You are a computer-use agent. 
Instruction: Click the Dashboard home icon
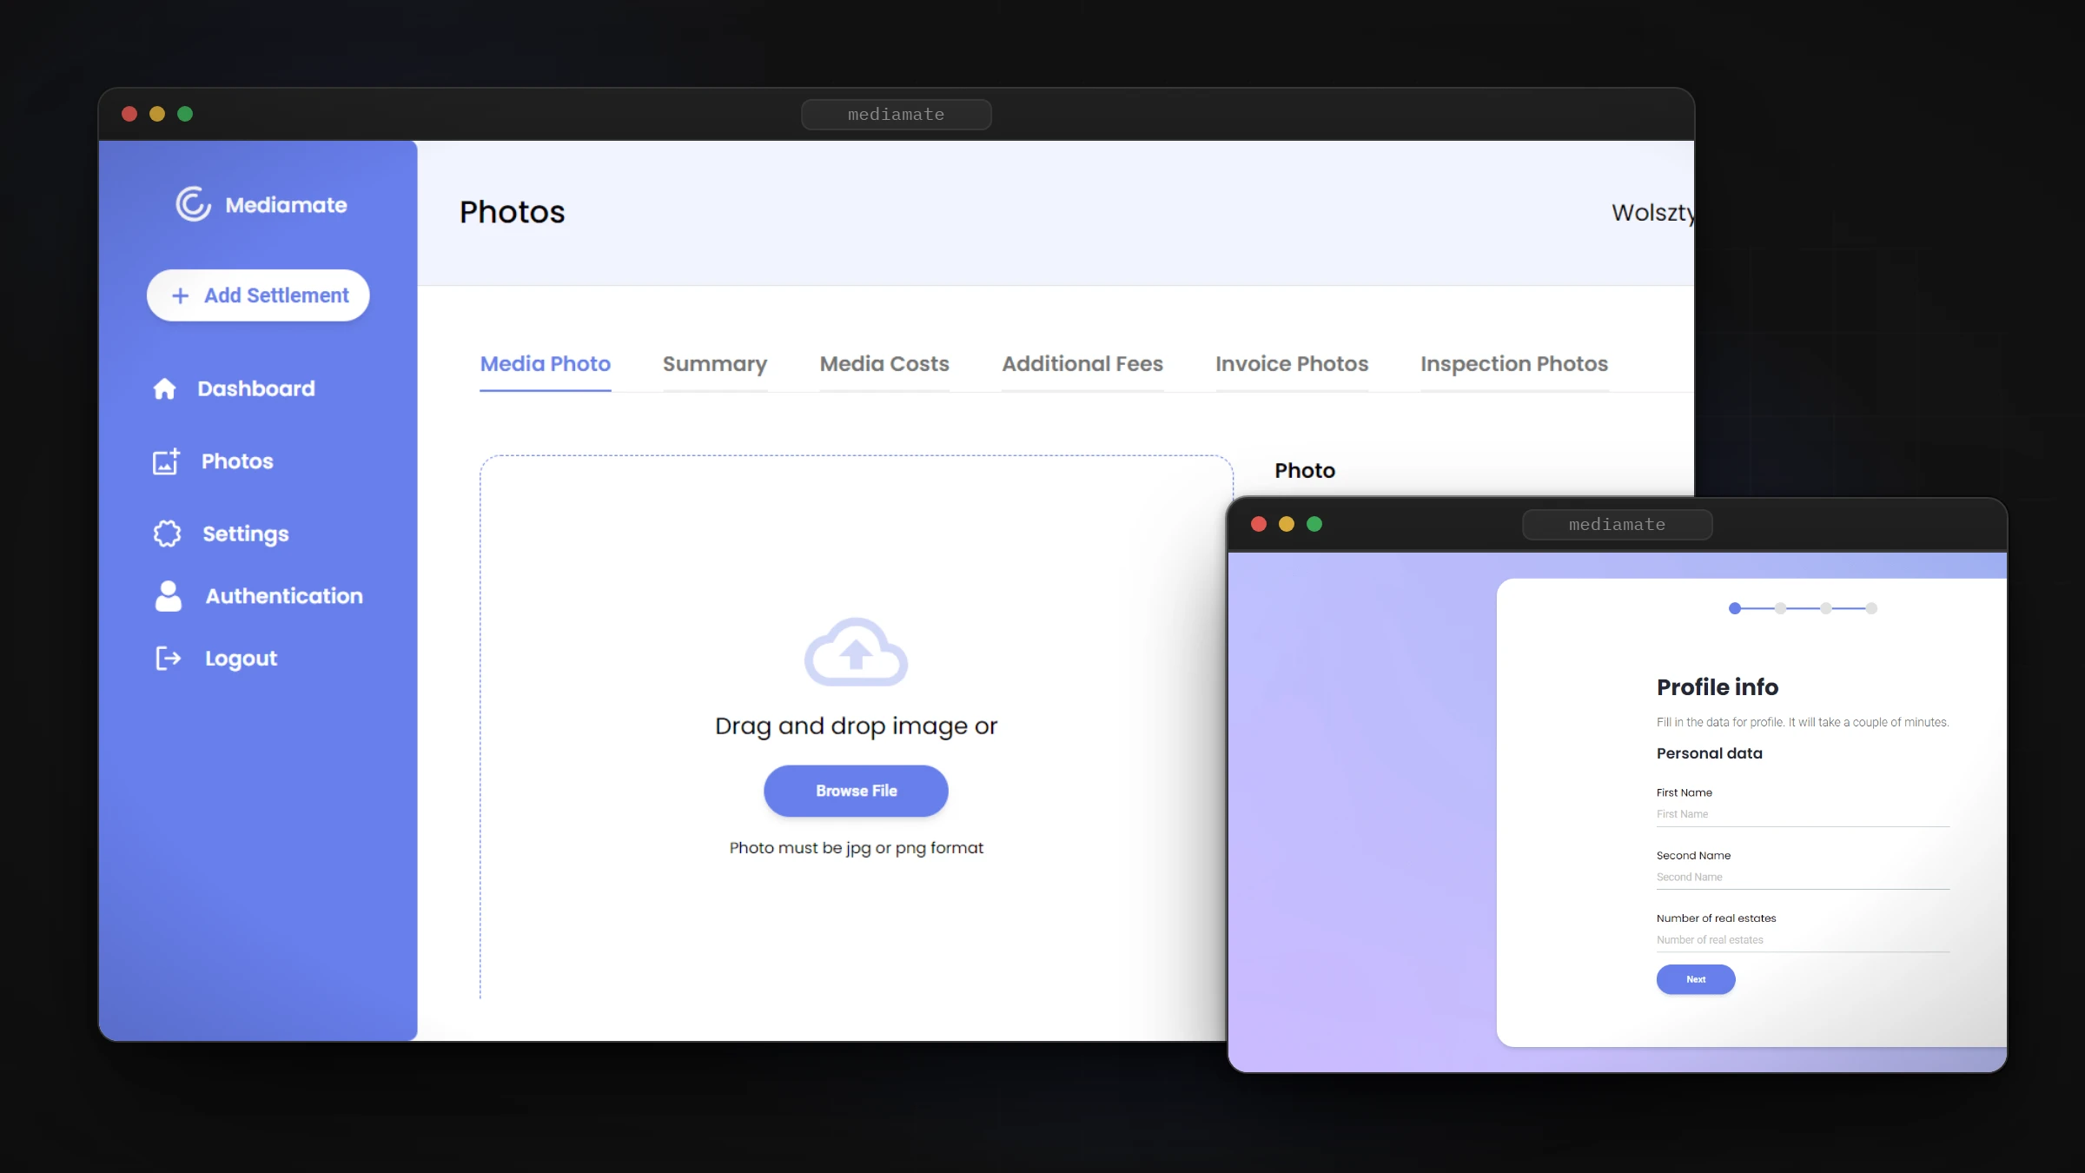[164, 388]
